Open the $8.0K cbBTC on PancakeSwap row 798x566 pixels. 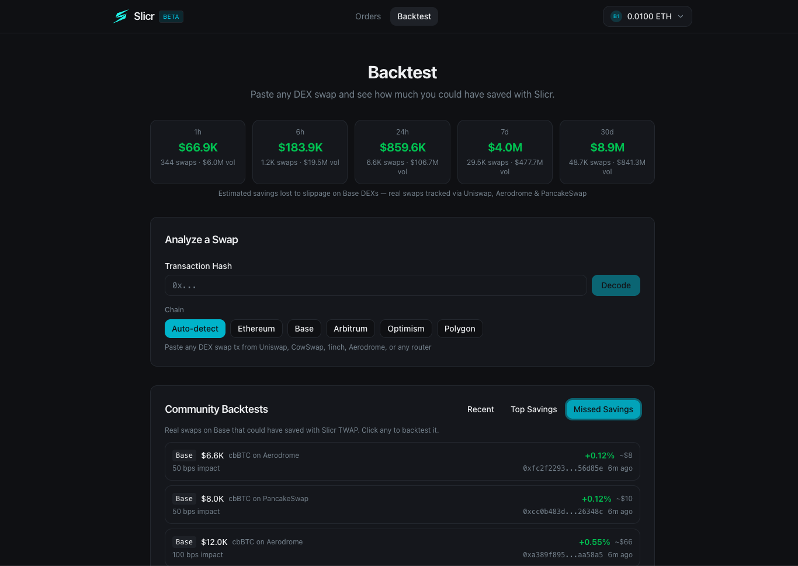click(x=403, y=505)
